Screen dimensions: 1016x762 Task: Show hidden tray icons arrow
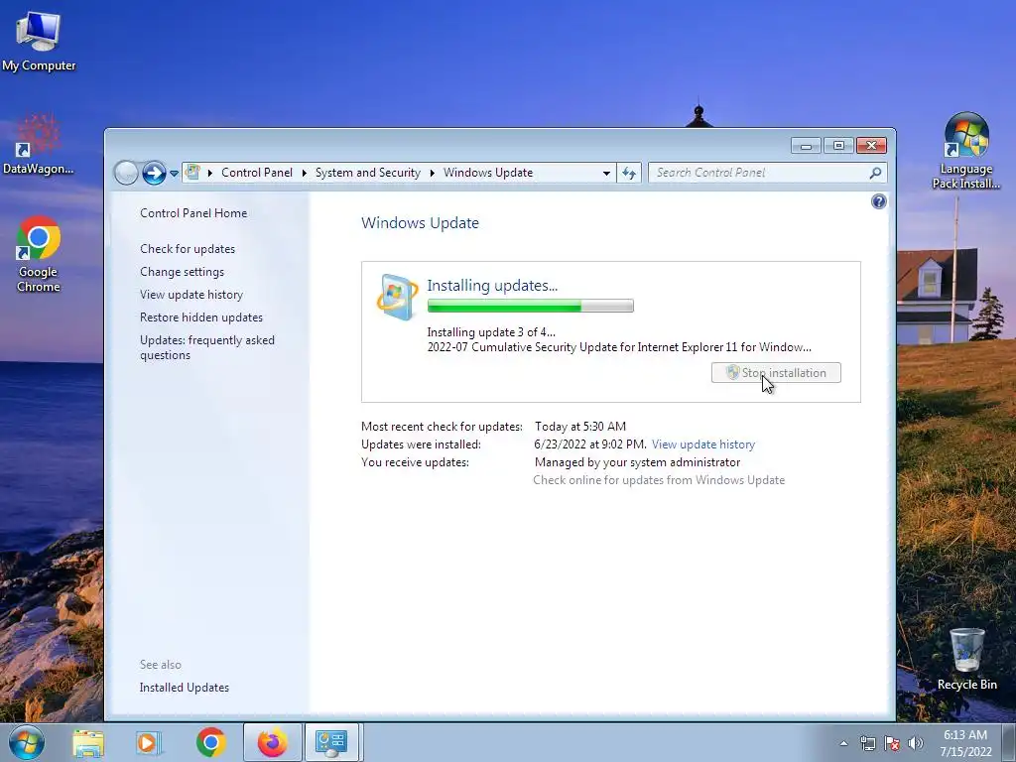tap(843, 743)
